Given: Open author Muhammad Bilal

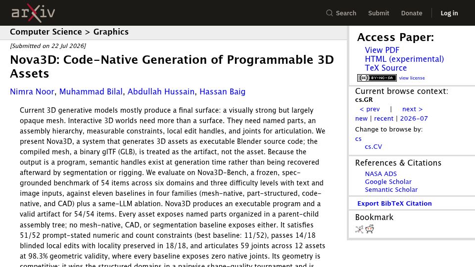Looking at the screenshot, I should click(91, 91).
